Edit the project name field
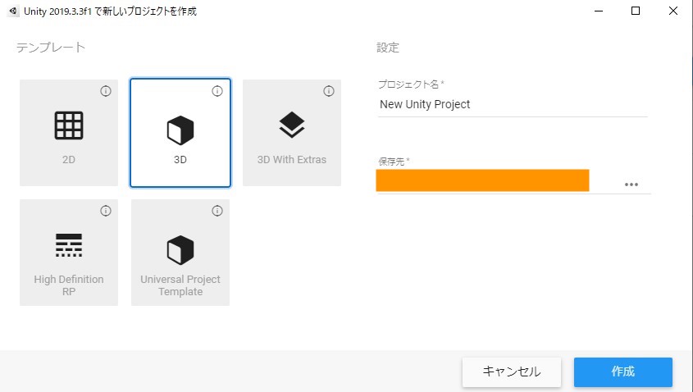The height and width of the screenshot is (392, 693). click(513, 105)
